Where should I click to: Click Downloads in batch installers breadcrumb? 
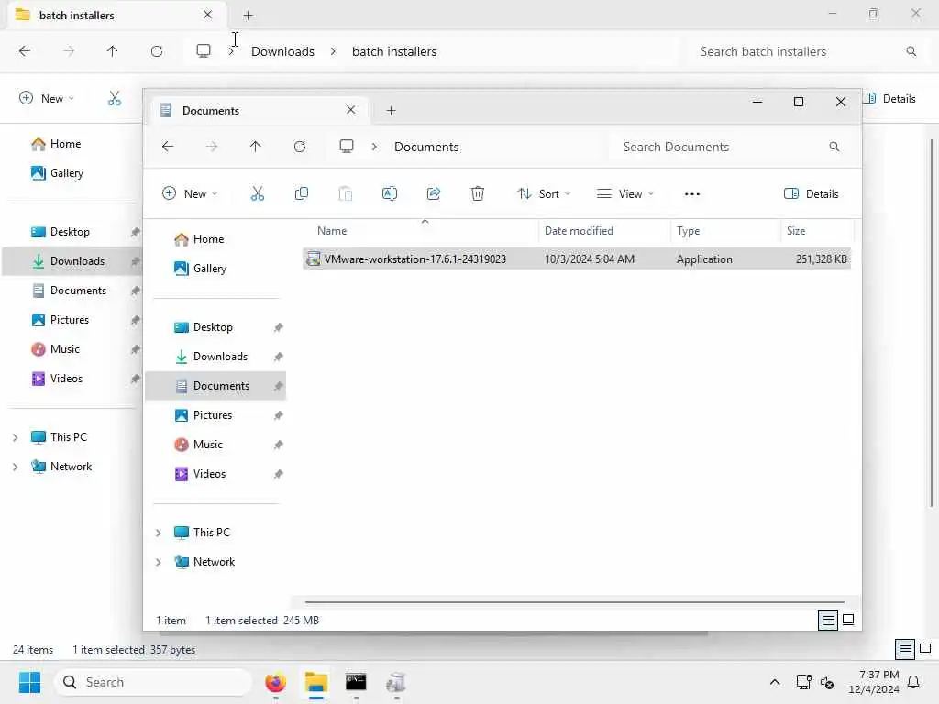click(282, 51)
